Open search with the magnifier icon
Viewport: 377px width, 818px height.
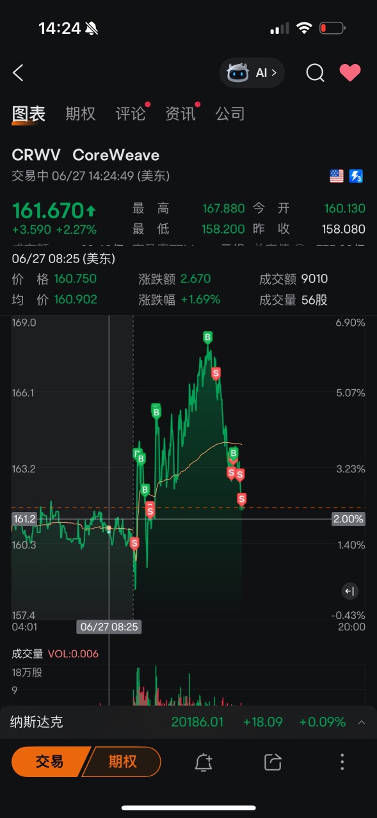pos(315,73)
